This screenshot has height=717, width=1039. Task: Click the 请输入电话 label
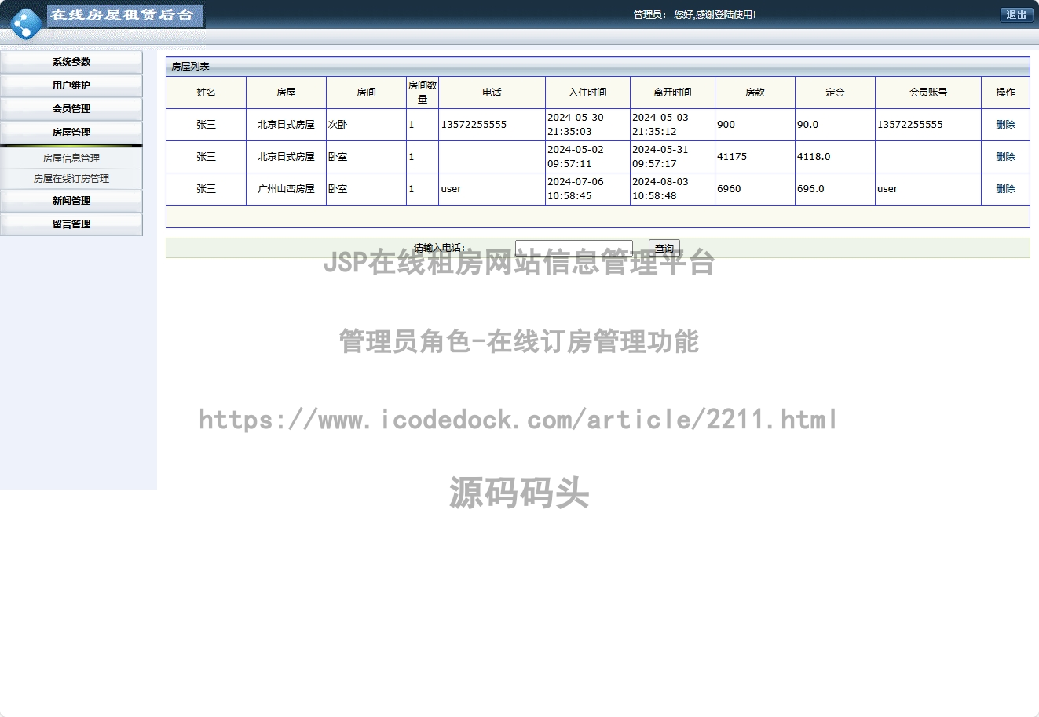tap(440, 248)
